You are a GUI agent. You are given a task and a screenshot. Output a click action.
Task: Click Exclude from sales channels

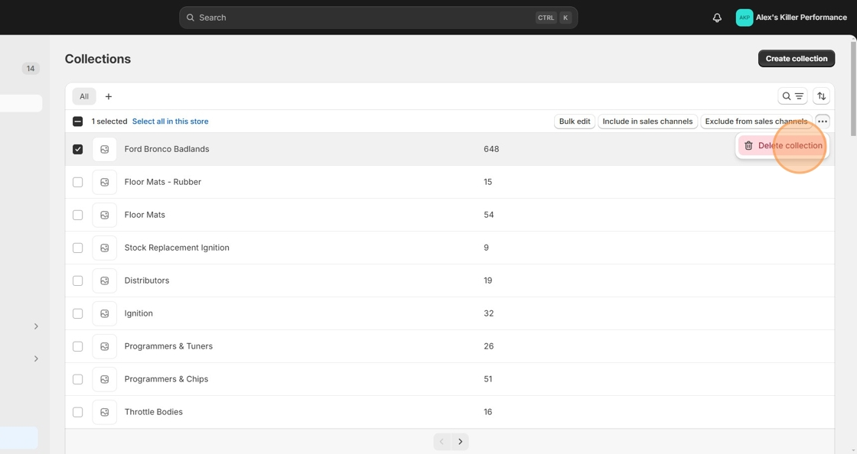pos(756,121)
